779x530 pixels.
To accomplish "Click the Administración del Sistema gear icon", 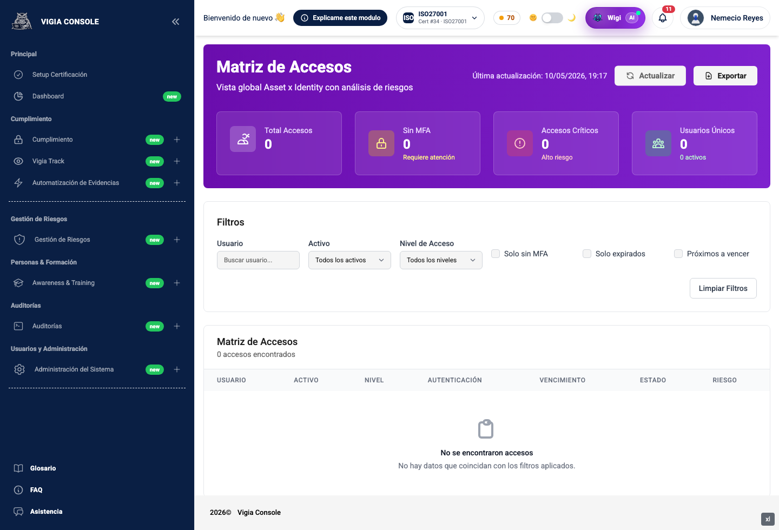I will point(19,369).
